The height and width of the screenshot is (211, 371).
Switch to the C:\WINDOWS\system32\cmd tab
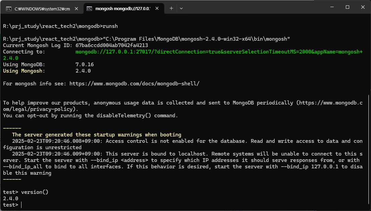point(42,9)
